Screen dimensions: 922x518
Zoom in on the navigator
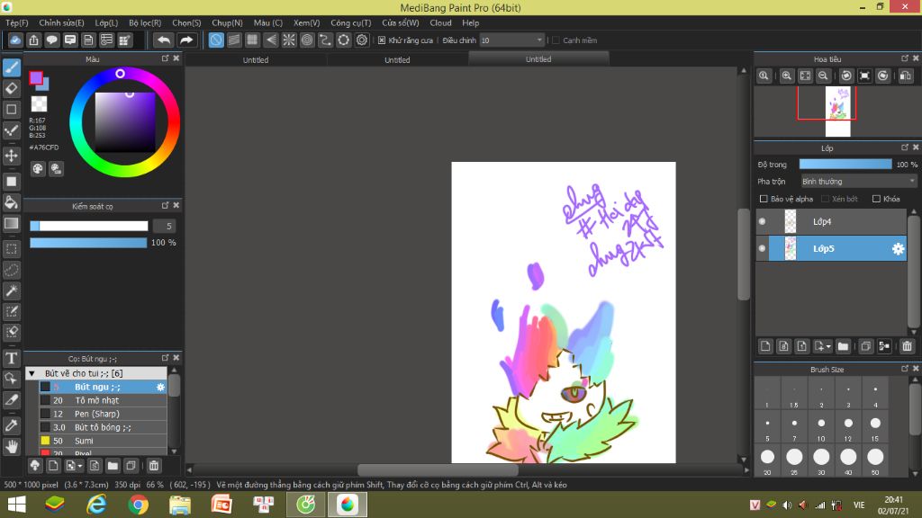click(786, 76)
